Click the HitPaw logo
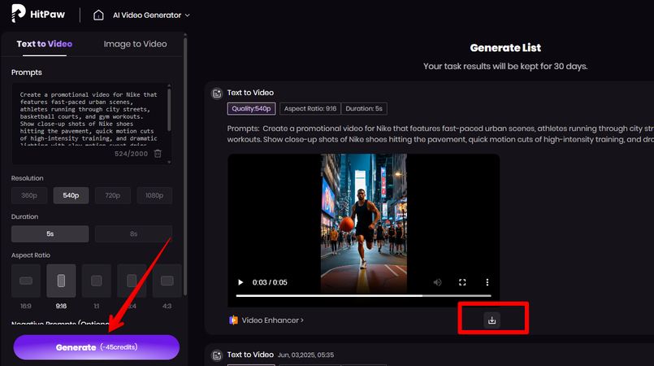654x366 pixels. point(38,14)
